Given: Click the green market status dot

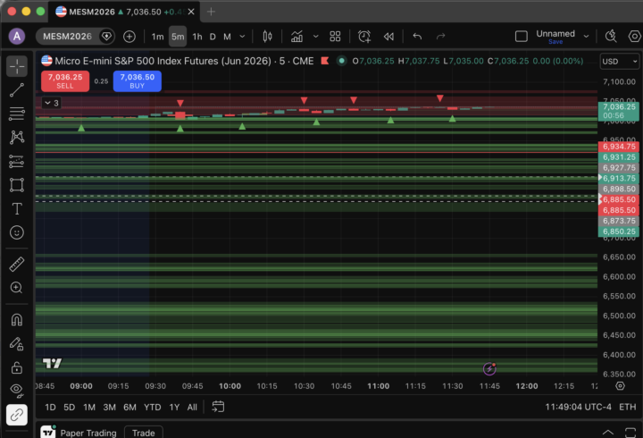Looking at the screenshot, I should click(341, 61).
